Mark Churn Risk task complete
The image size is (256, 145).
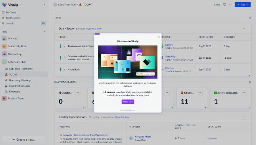[x=64, y=69]
